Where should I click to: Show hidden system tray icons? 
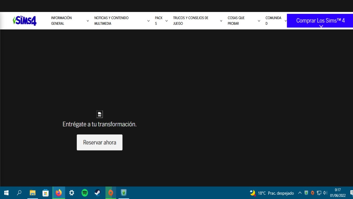pyautogui.click(x=300, y=193)
